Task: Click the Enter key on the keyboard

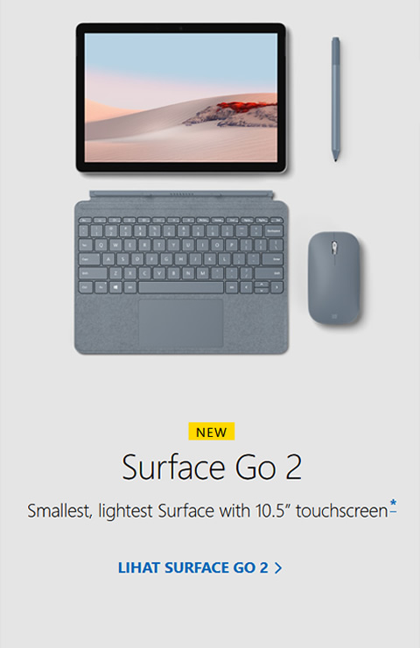Action: pyautogui.click(x=273, y=258)
